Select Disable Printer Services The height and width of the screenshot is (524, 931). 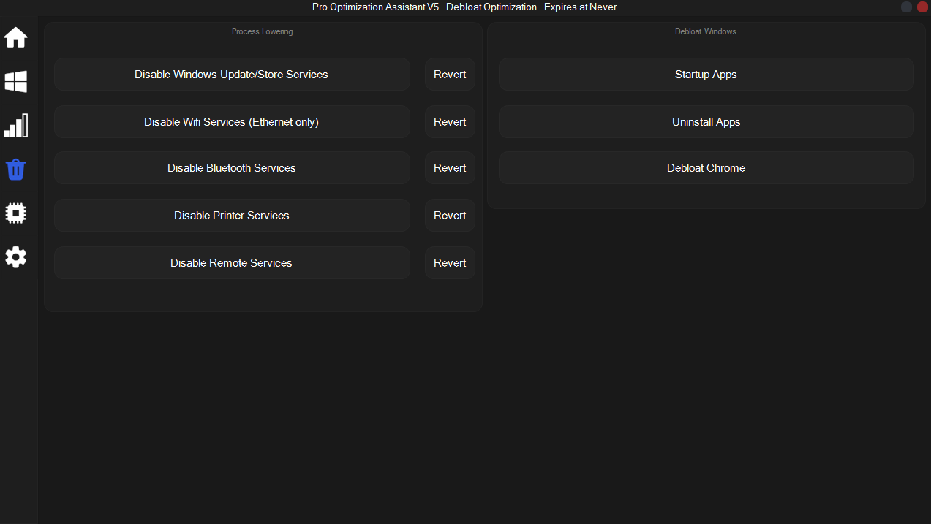click(232, 216)
